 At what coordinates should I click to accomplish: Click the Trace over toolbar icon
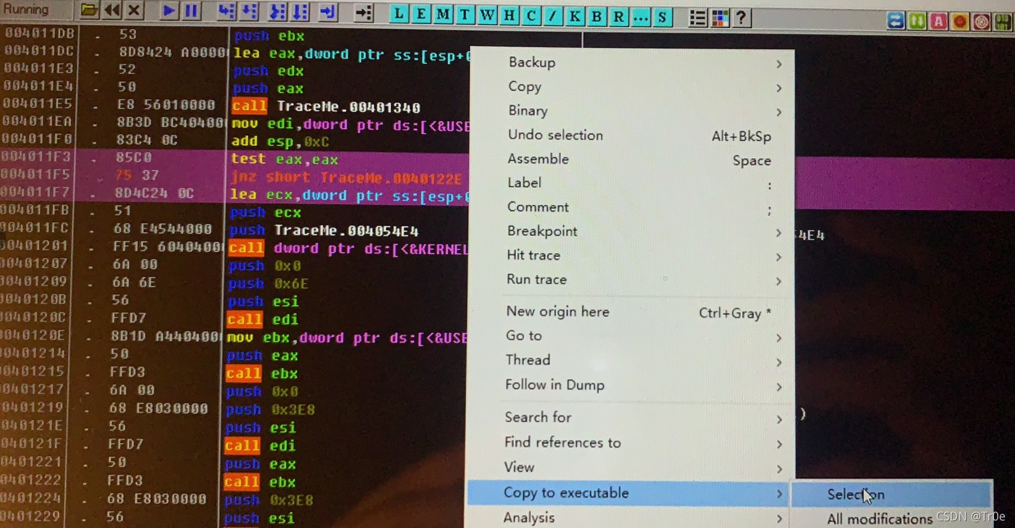[300, 12]
